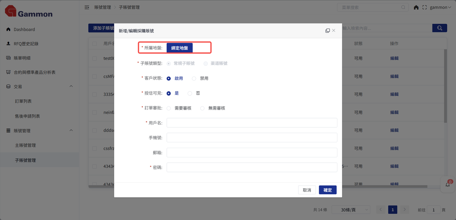Open the 30條/頁 page size dropdown
Screen dimensions: 456x220
tap(351, 210)
